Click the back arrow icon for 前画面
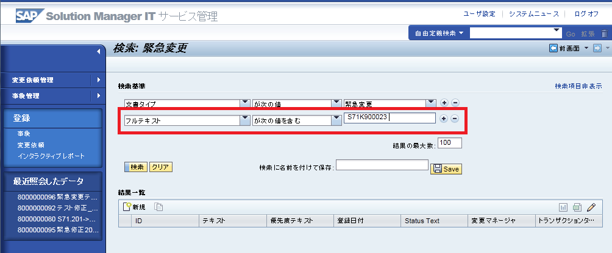 pos(553,48)
